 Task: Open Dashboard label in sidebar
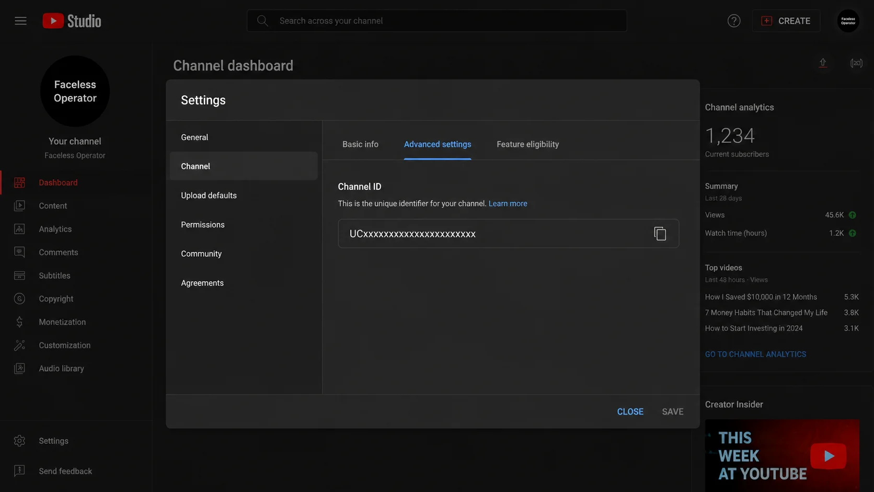click(x=58, y=182)
